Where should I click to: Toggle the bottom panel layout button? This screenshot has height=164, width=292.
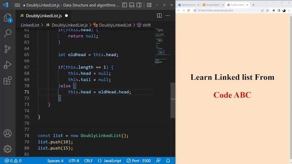132,5
